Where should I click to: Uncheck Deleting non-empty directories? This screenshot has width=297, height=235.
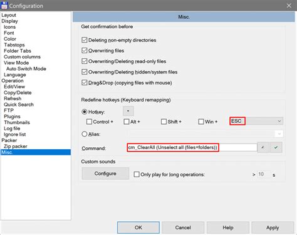[x=85, y=40]
